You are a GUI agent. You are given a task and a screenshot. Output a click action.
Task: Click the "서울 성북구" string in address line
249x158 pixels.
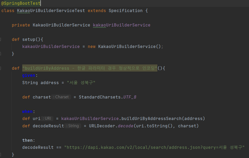point(81,83)
